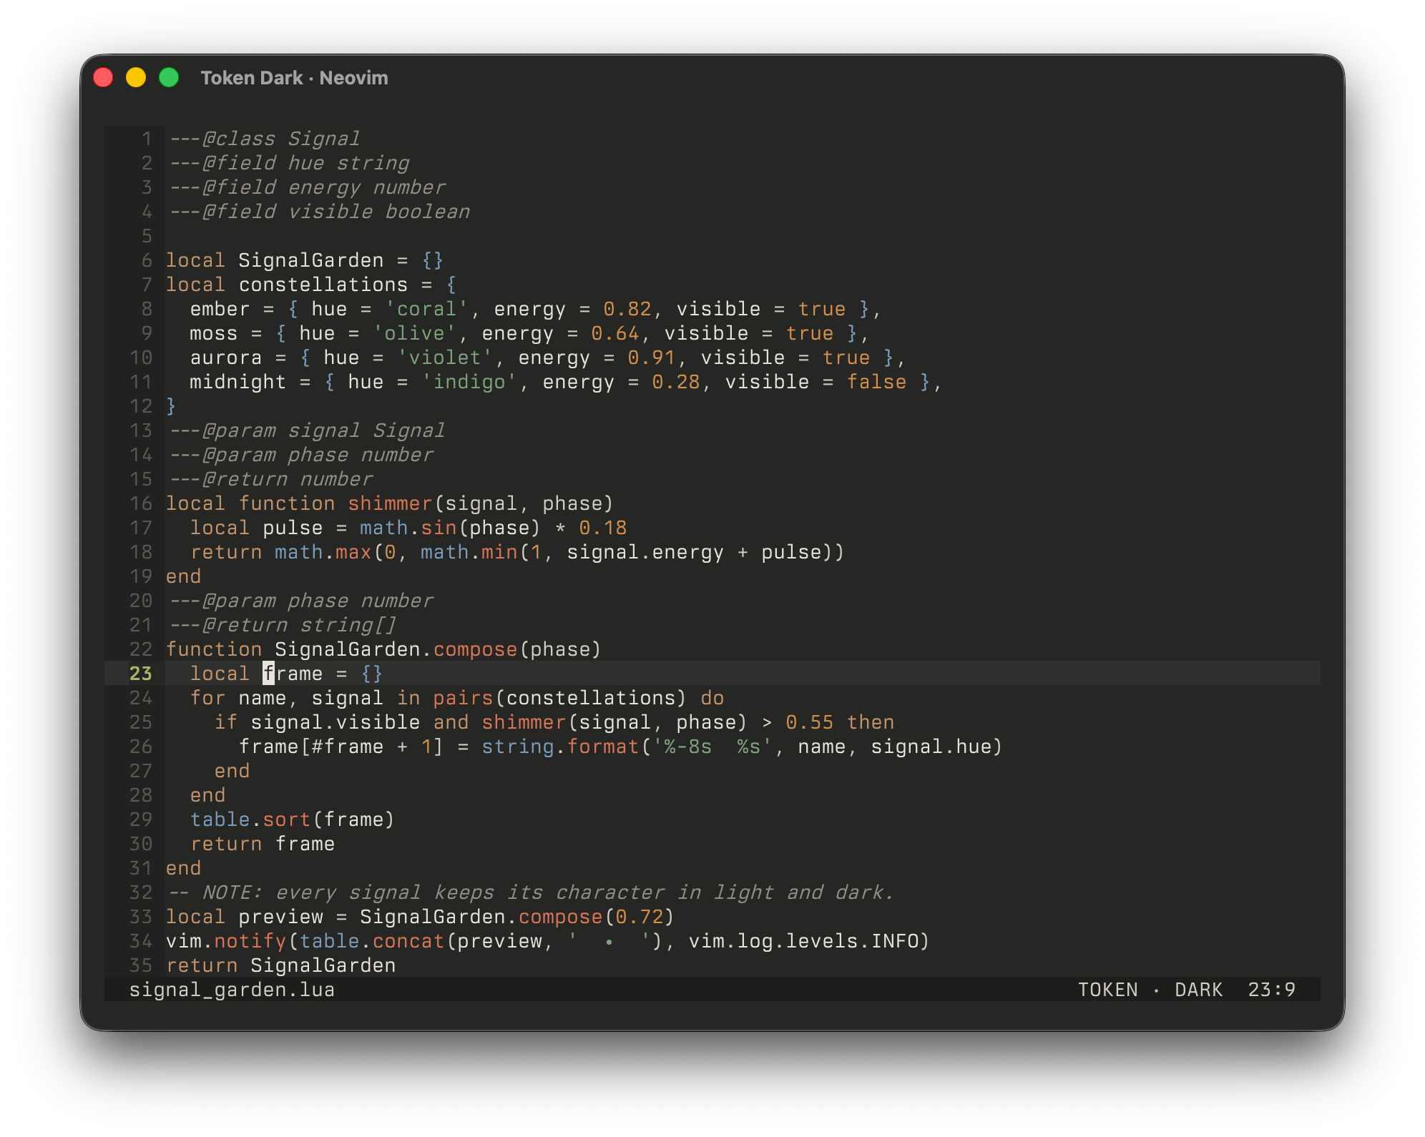Viewport: 1425px width, 1137px height.
Task: Click 'end' keyword on line 27
Action: [x=232, y=771]
